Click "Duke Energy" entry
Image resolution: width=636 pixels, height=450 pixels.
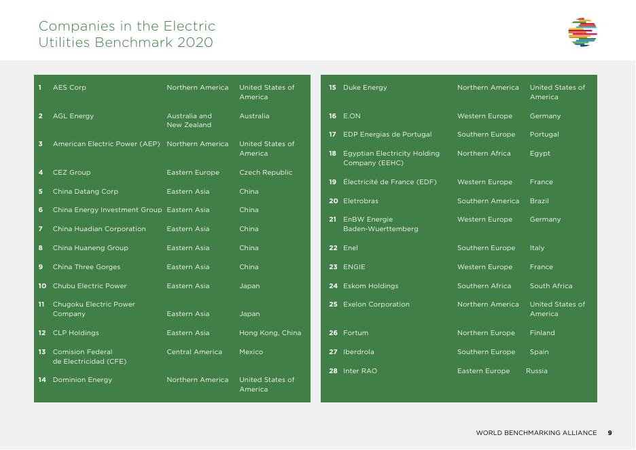365,88
